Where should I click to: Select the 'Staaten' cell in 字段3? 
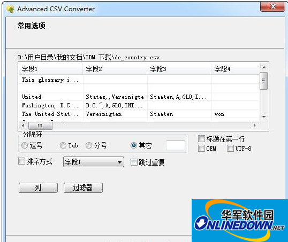[179, 114]
